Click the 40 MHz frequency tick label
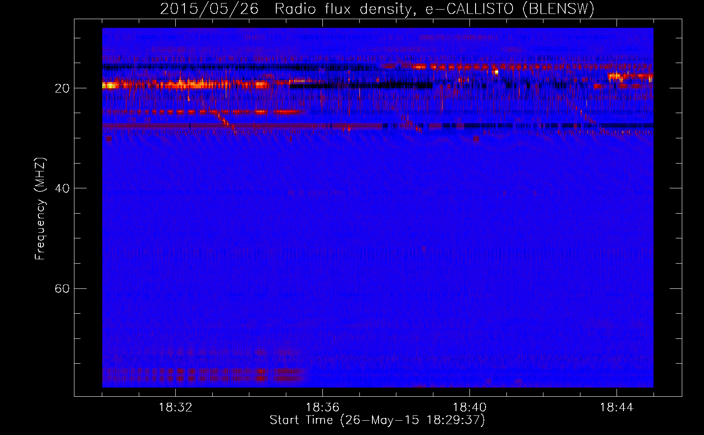704x435 pixels. click(x=62, y=188)
